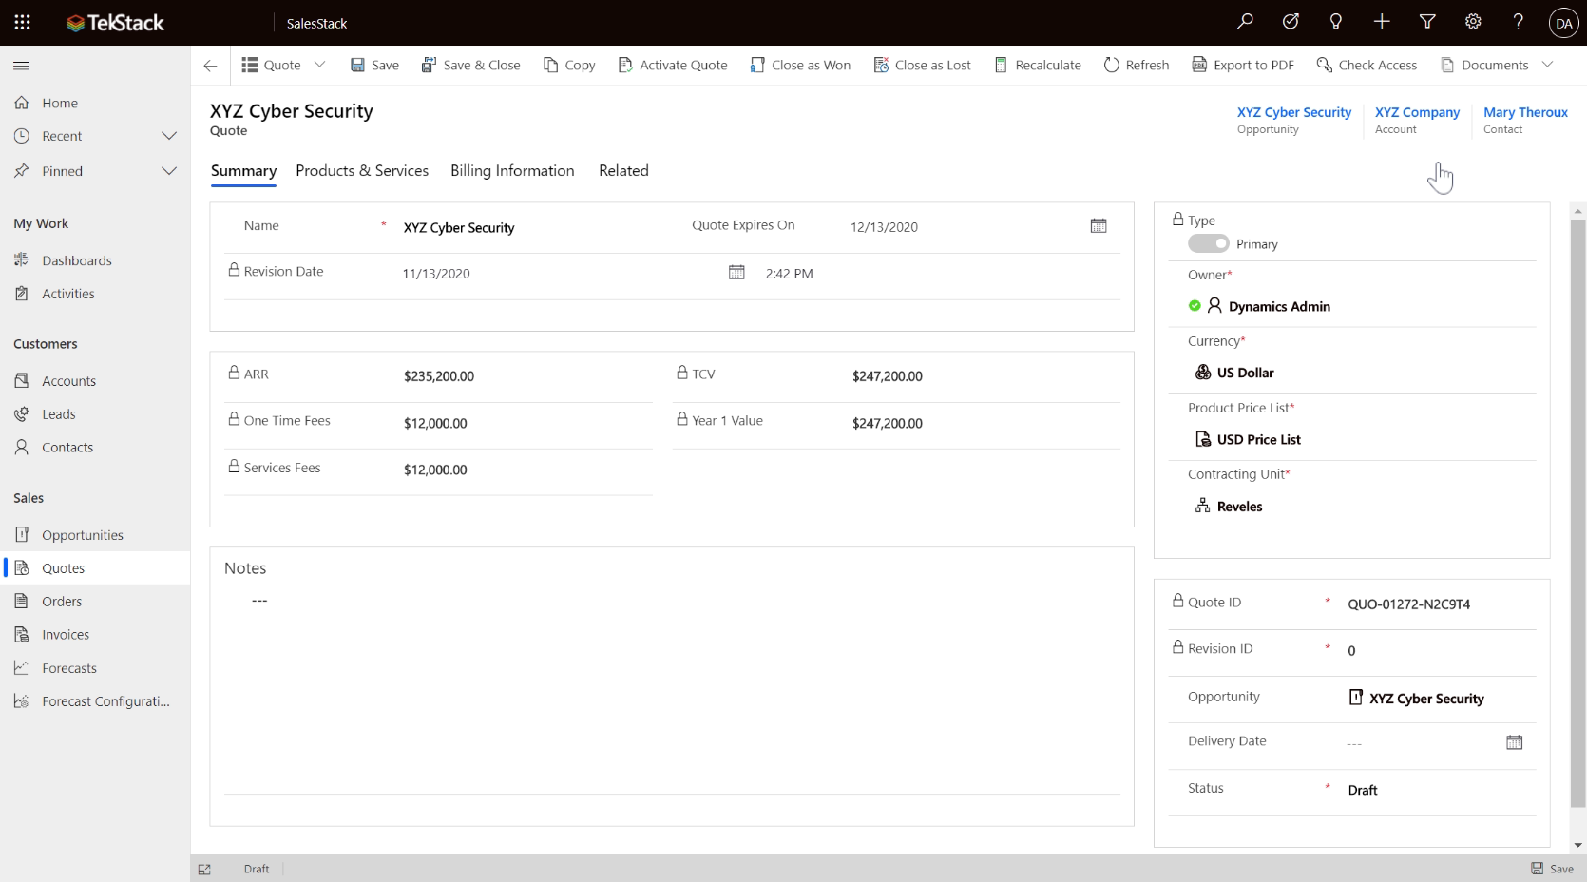The height and width of the screenshot is (882, 1587).
Task: Open the app launcher waffle icon
Action: tap(22, 22)
